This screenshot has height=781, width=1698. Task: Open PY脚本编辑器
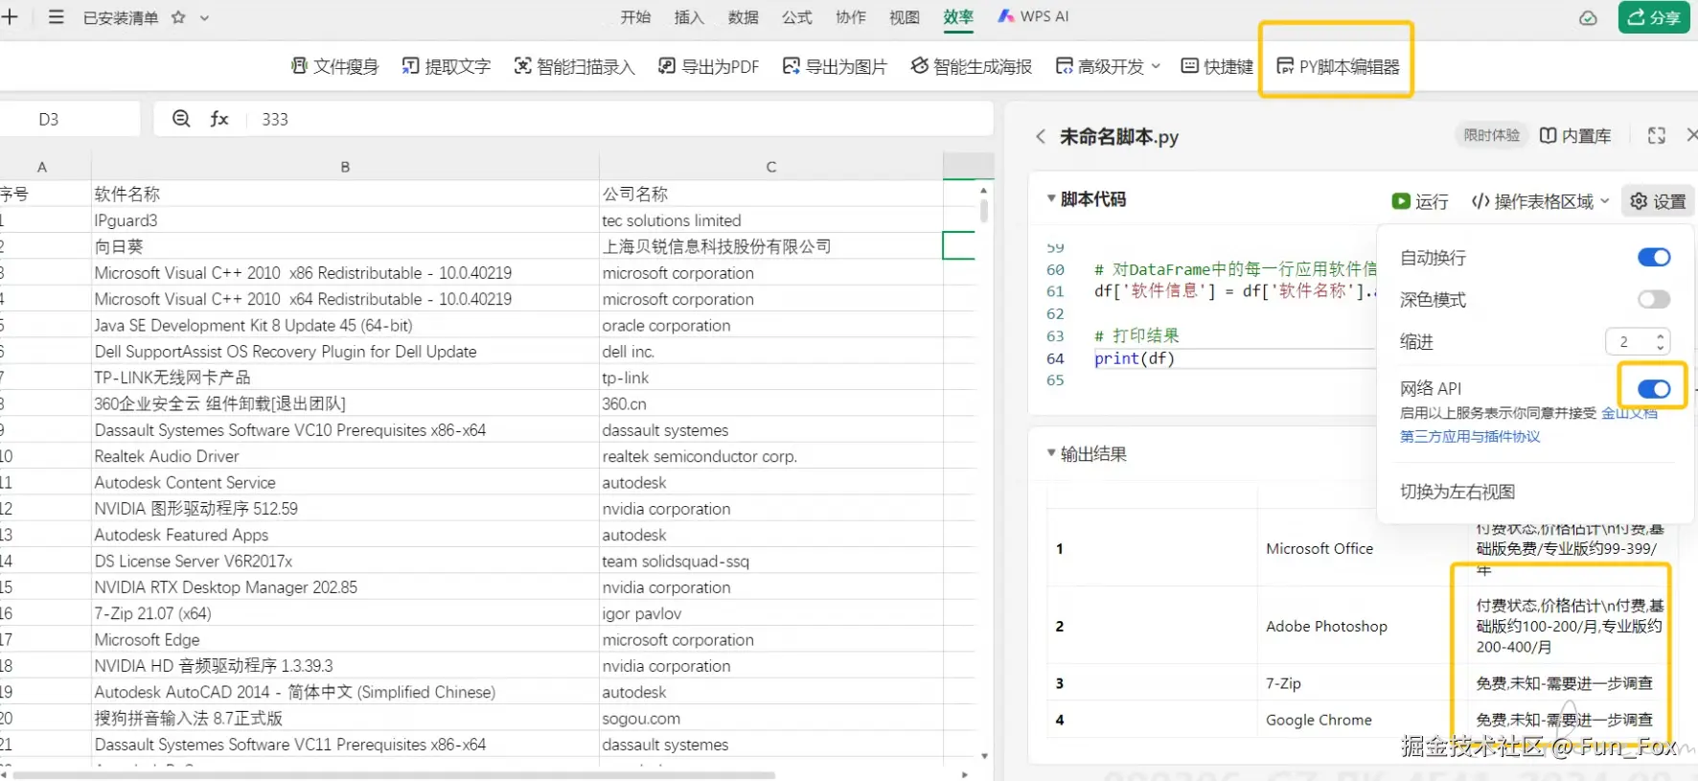pyautogui.click(x=1338, y=66)
